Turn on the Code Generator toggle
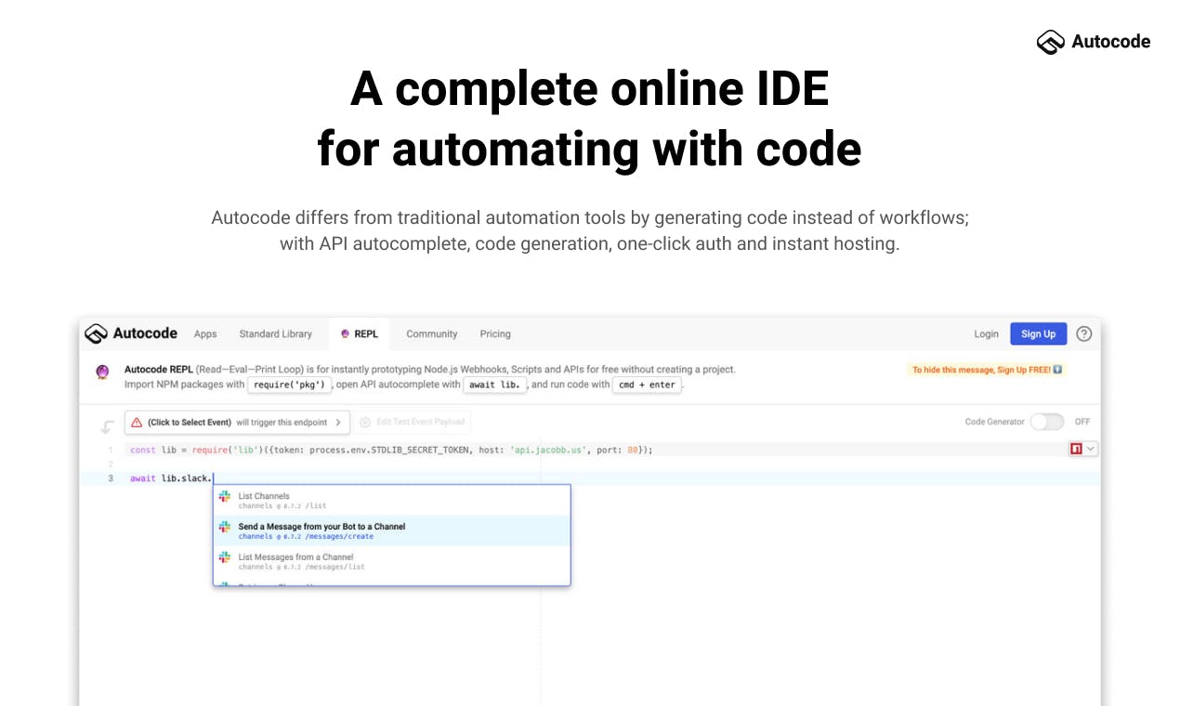The height and width of the screenshot is (706, 1180). 1047,422
